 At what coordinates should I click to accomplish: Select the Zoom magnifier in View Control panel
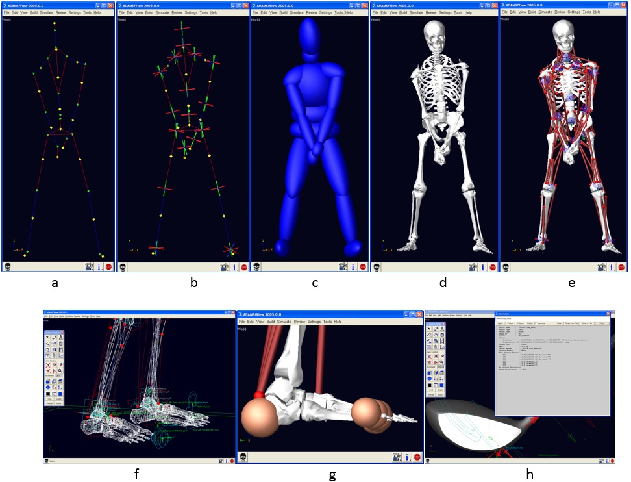pos(441,362)
